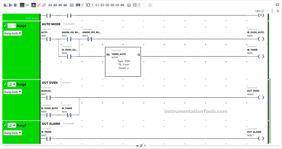Select the WARM_ON_BU... %I0.3 contact

69,39
